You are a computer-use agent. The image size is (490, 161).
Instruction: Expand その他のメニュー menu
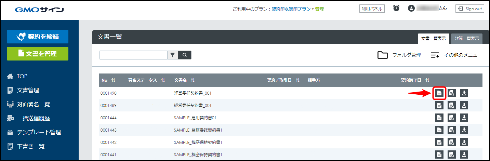pos(456,55)
